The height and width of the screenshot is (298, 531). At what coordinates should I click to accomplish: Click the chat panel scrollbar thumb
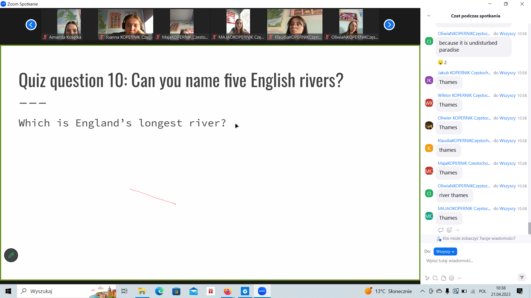(x=529, y=228)
